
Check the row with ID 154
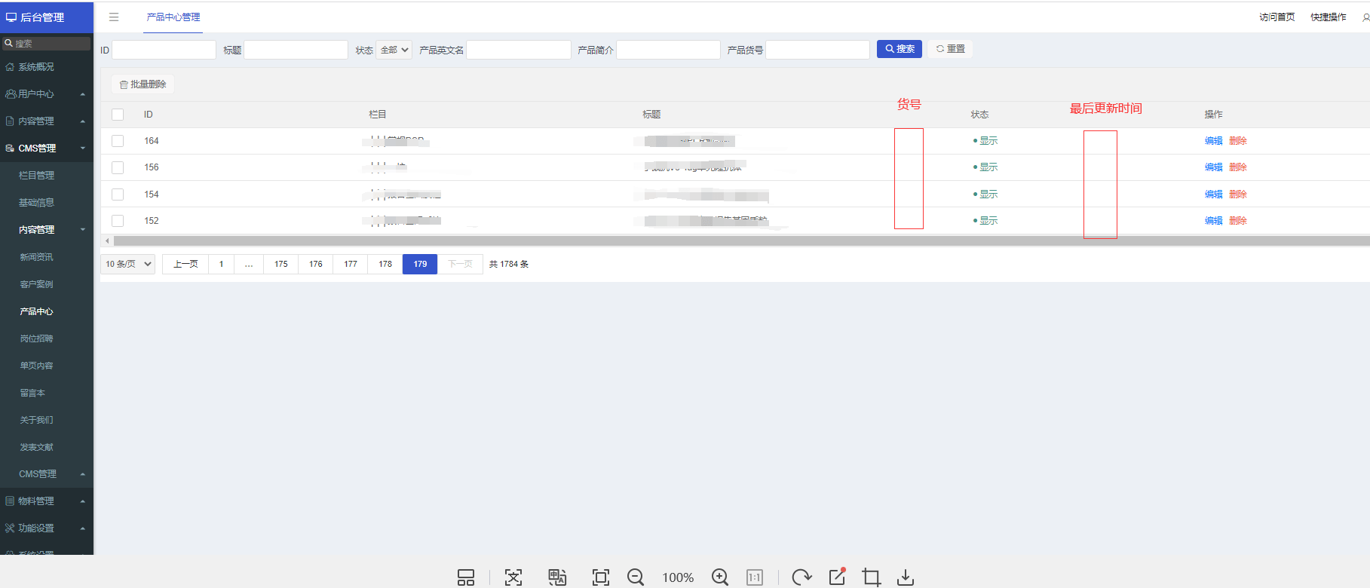coord(118,194)
